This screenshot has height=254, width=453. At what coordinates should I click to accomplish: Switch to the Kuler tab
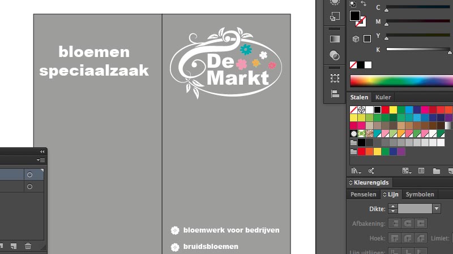click(x=383, y=98)
